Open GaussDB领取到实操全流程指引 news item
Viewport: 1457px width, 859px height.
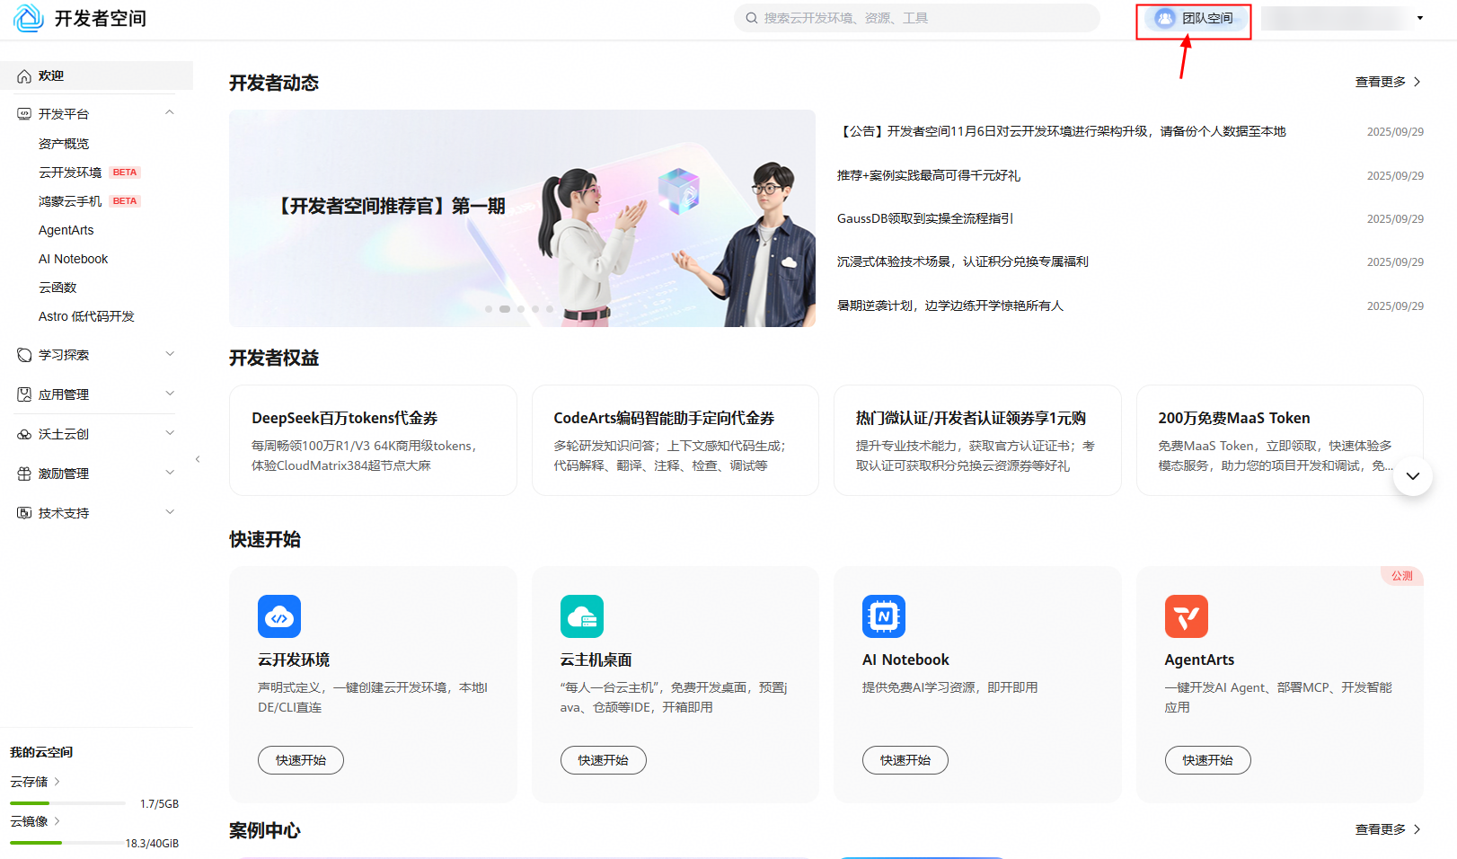point(925,218)
